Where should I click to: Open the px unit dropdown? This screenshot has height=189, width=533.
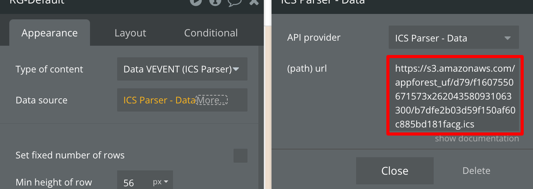(160, 182)
